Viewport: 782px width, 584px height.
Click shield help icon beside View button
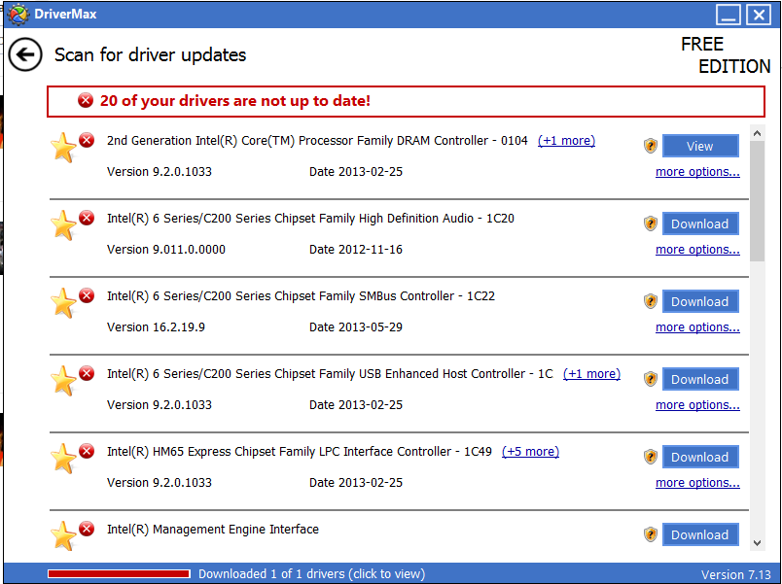point(651,146)
